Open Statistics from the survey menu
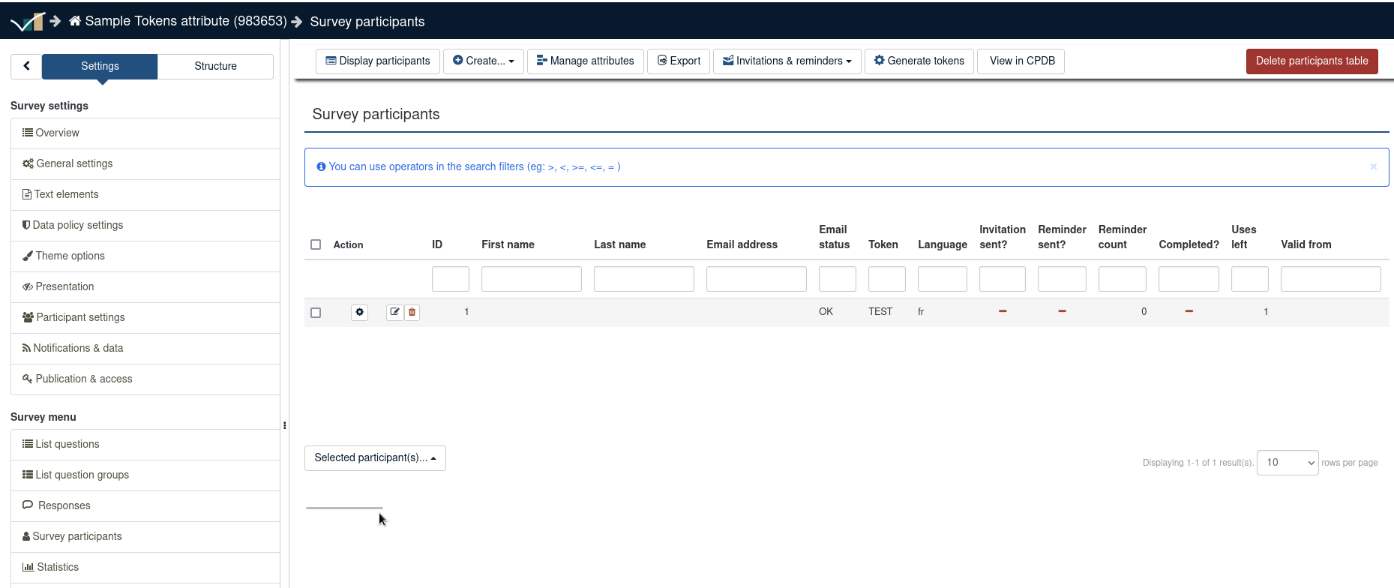1394x588 pixels. (x=58, y=567)
